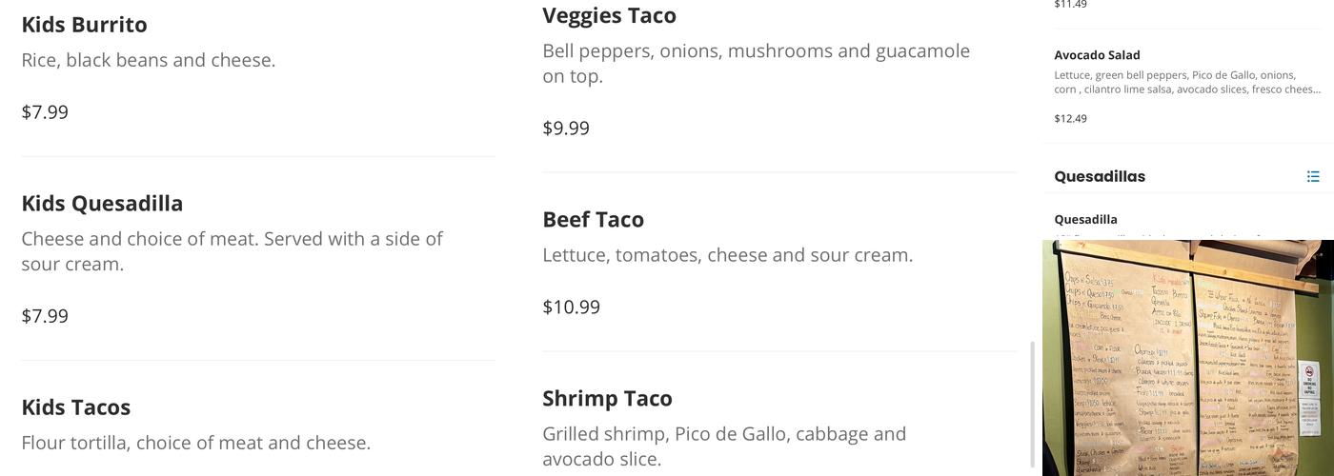Open the Quesadillas section list icon
The width and height of the screenshot is (1334, 476).
[x=1313, y=176]
